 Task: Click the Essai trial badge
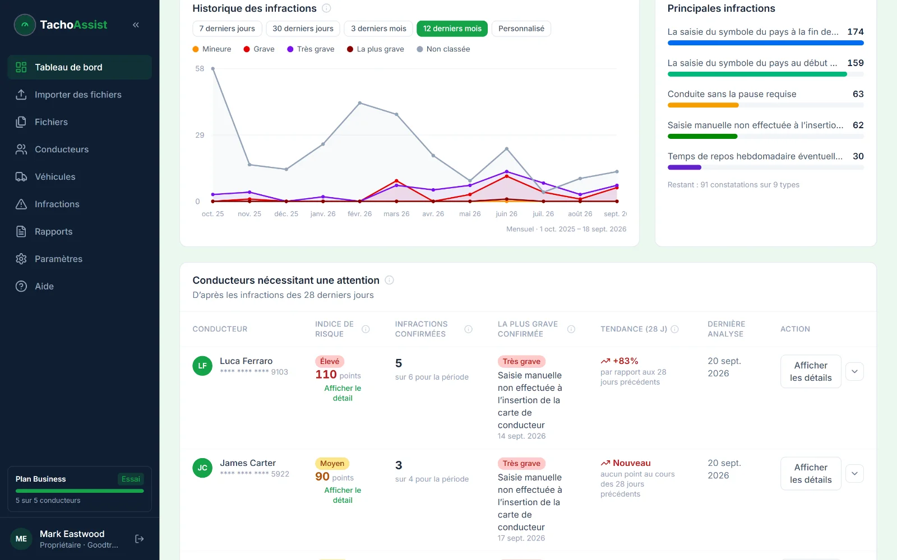click(x=131, y=479)
